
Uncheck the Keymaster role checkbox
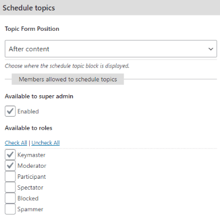click(10, 155)
